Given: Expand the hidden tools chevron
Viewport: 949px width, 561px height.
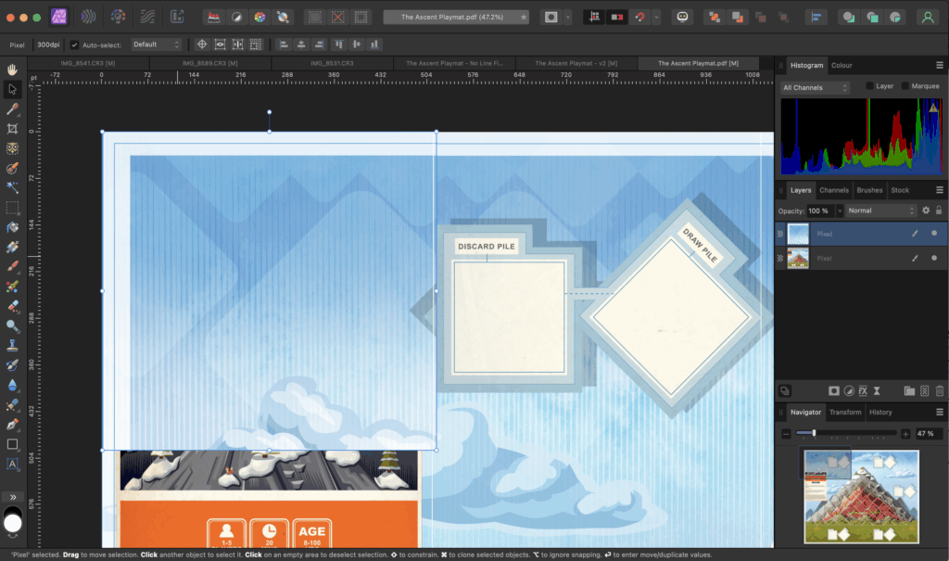Looking at the screenshot, I should pos(13,497).
